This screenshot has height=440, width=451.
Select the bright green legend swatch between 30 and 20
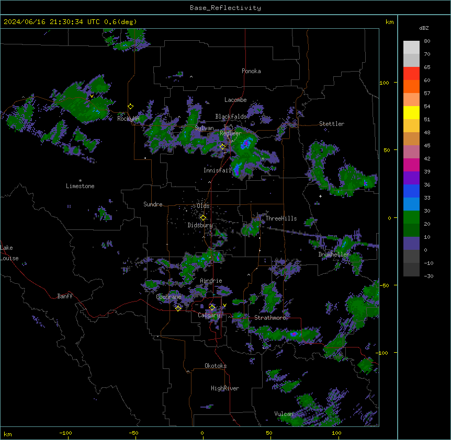click(x=411, y=217)
